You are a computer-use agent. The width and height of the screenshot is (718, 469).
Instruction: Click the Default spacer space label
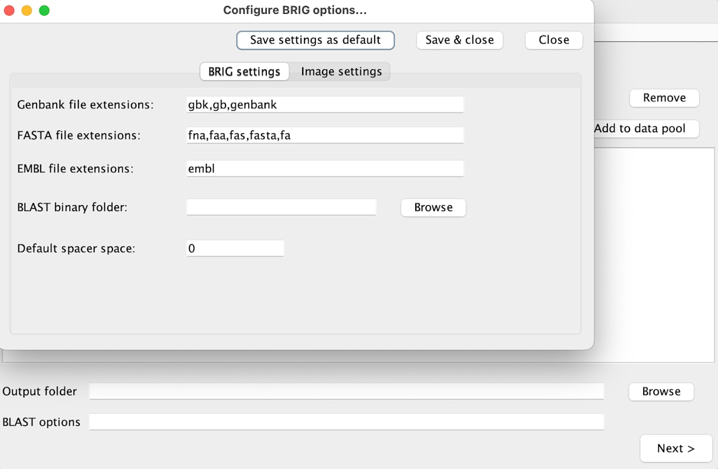(77, 248)
